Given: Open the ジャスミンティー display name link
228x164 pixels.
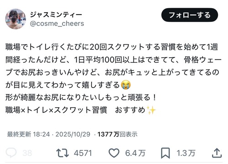Looking at the screenshot, I should [x=56, y=15].
